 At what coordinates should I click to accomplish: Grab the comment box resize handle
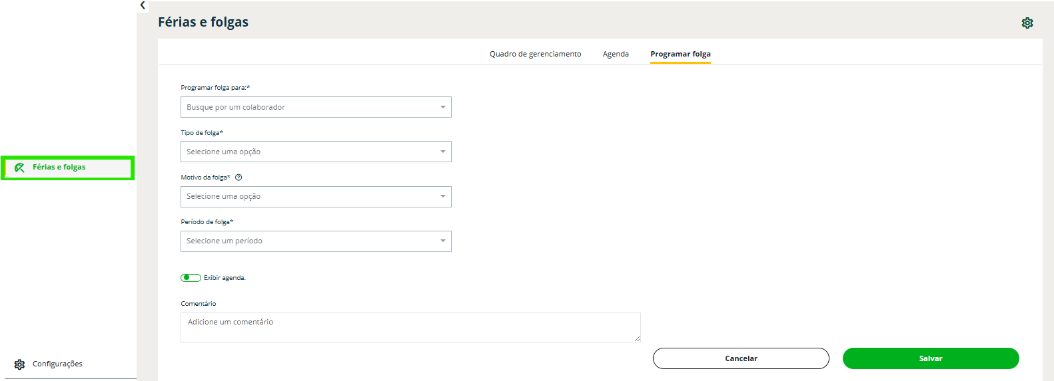[x=637, y=338]
